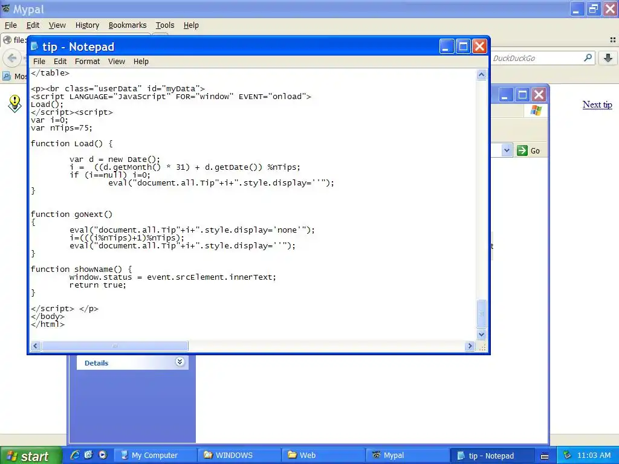The image size is (619, 464).
Task: Click the DuckDuckGo search magnifier icon
Action: pyautogui.click(x=588, y=58)
